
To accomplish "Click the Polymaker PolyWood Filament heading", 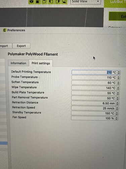I will 33,54.
